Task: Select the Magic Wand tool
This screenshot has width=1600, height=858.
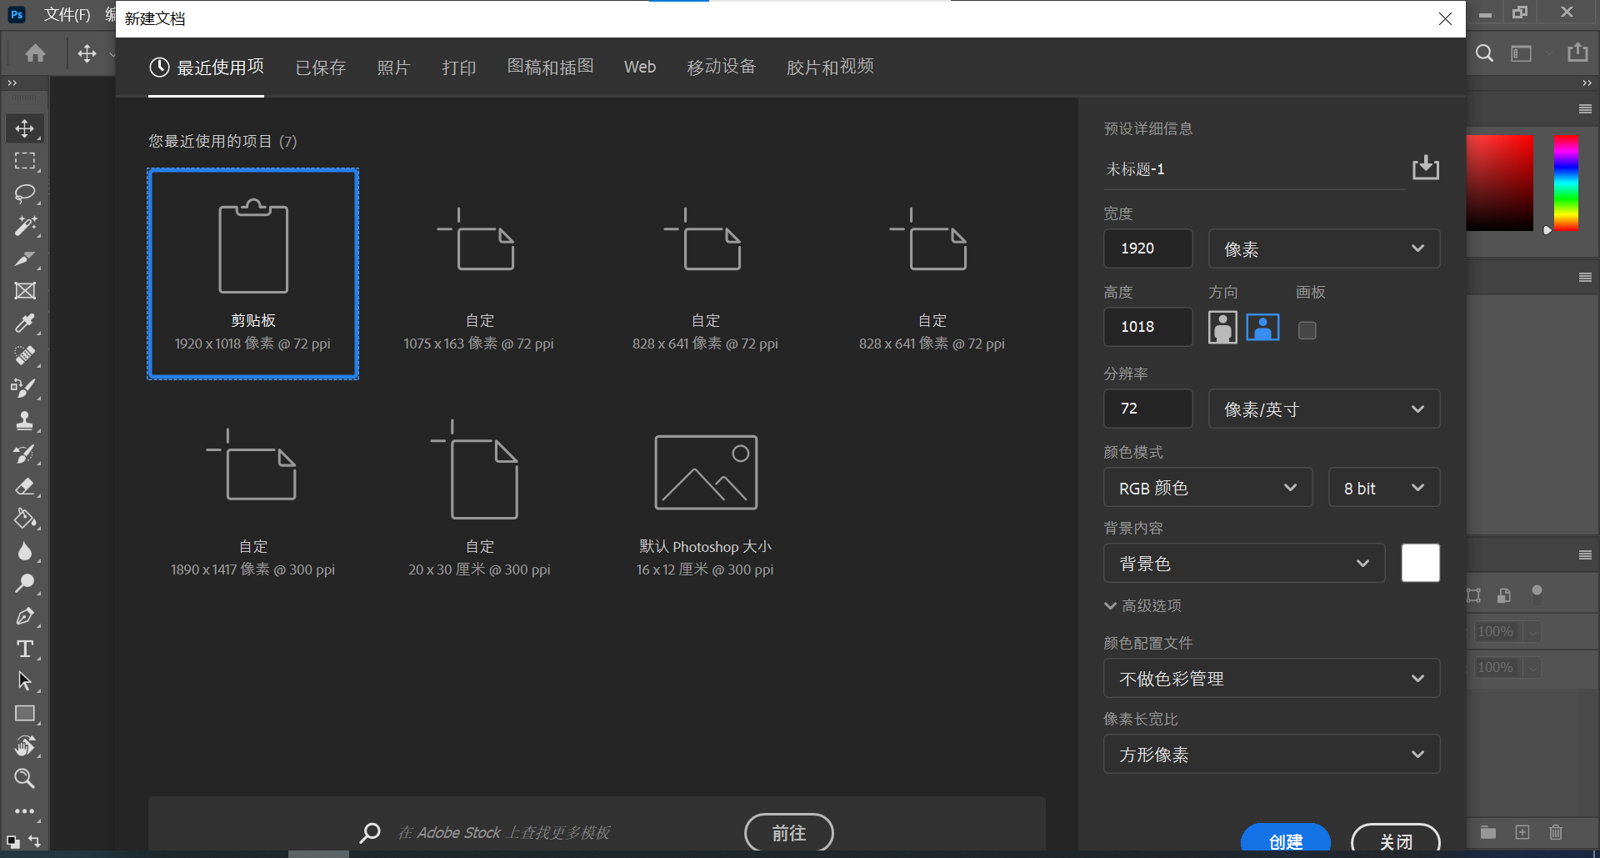Action: [x=25, y=226]
